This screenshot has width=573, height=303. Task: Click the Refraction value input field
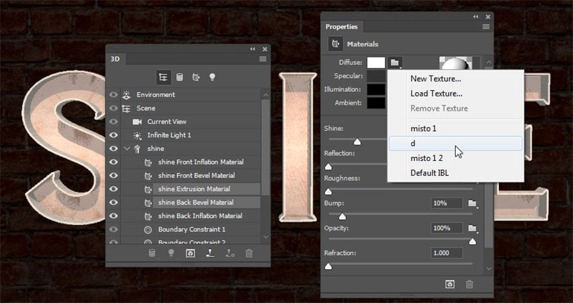point(448,253)
